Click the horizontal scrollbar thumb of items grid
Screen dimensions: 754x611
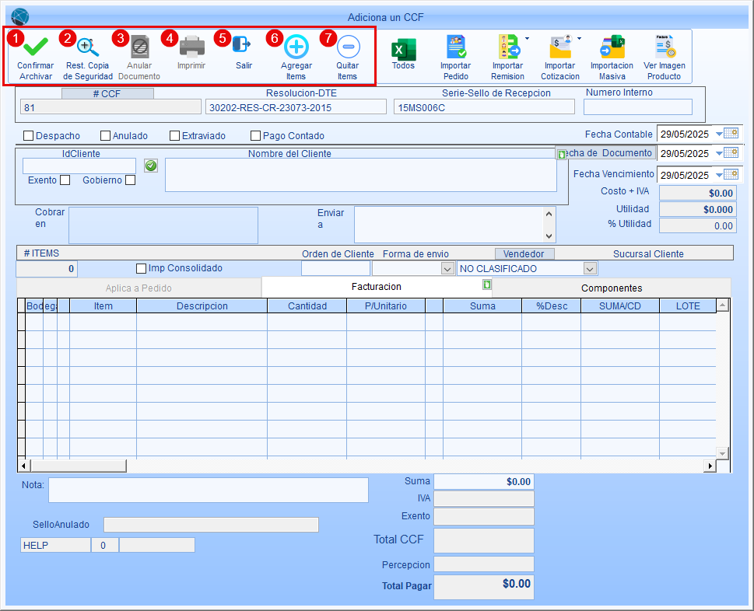click(79, 466)
